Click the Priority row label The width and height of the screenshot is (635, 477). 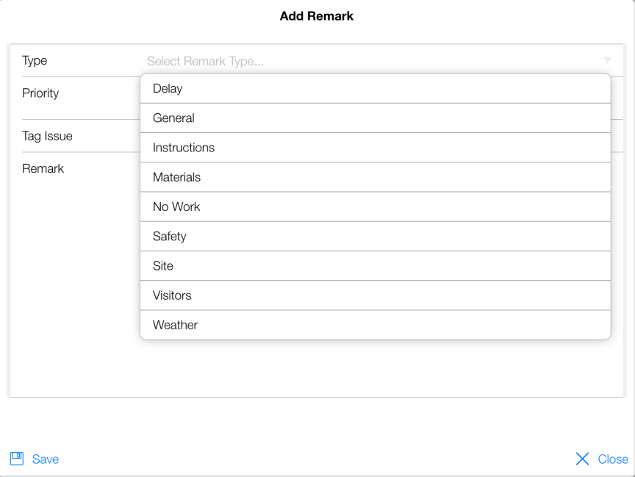(x=40, y=93)
